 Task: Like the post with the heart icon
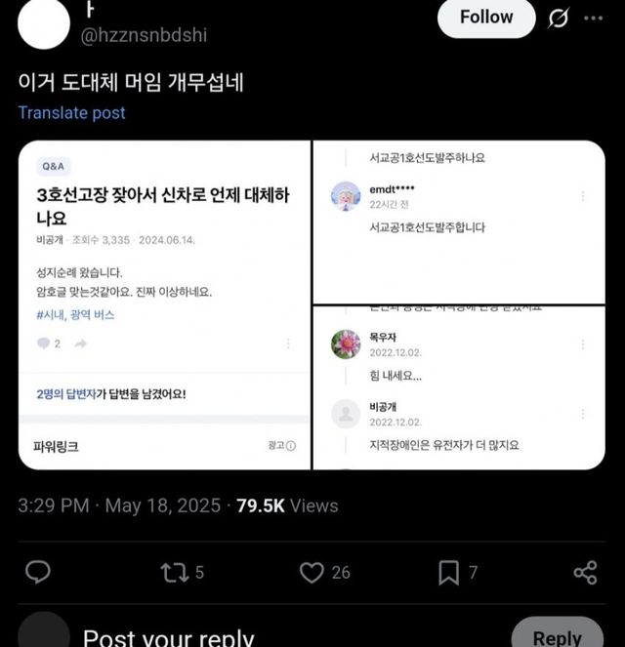pyautogui.click(x=312, y=572)
